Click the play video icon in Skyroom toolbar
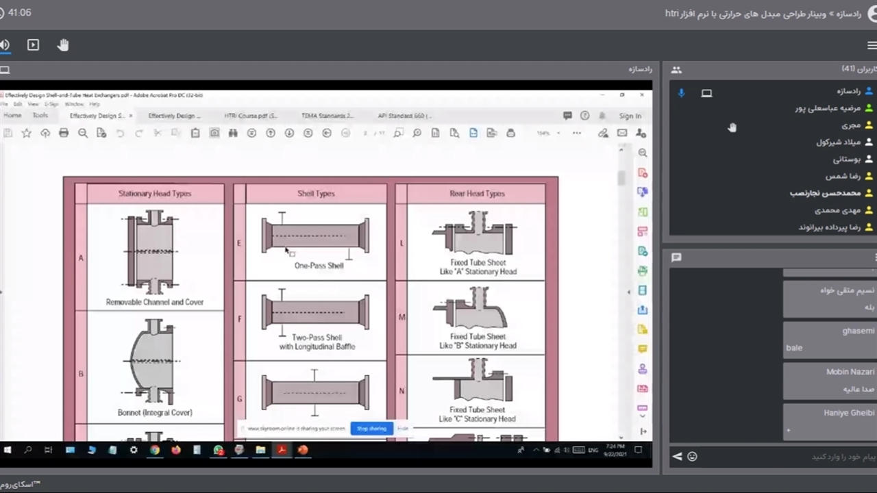 pyautogui.click(x=33, y=45)
